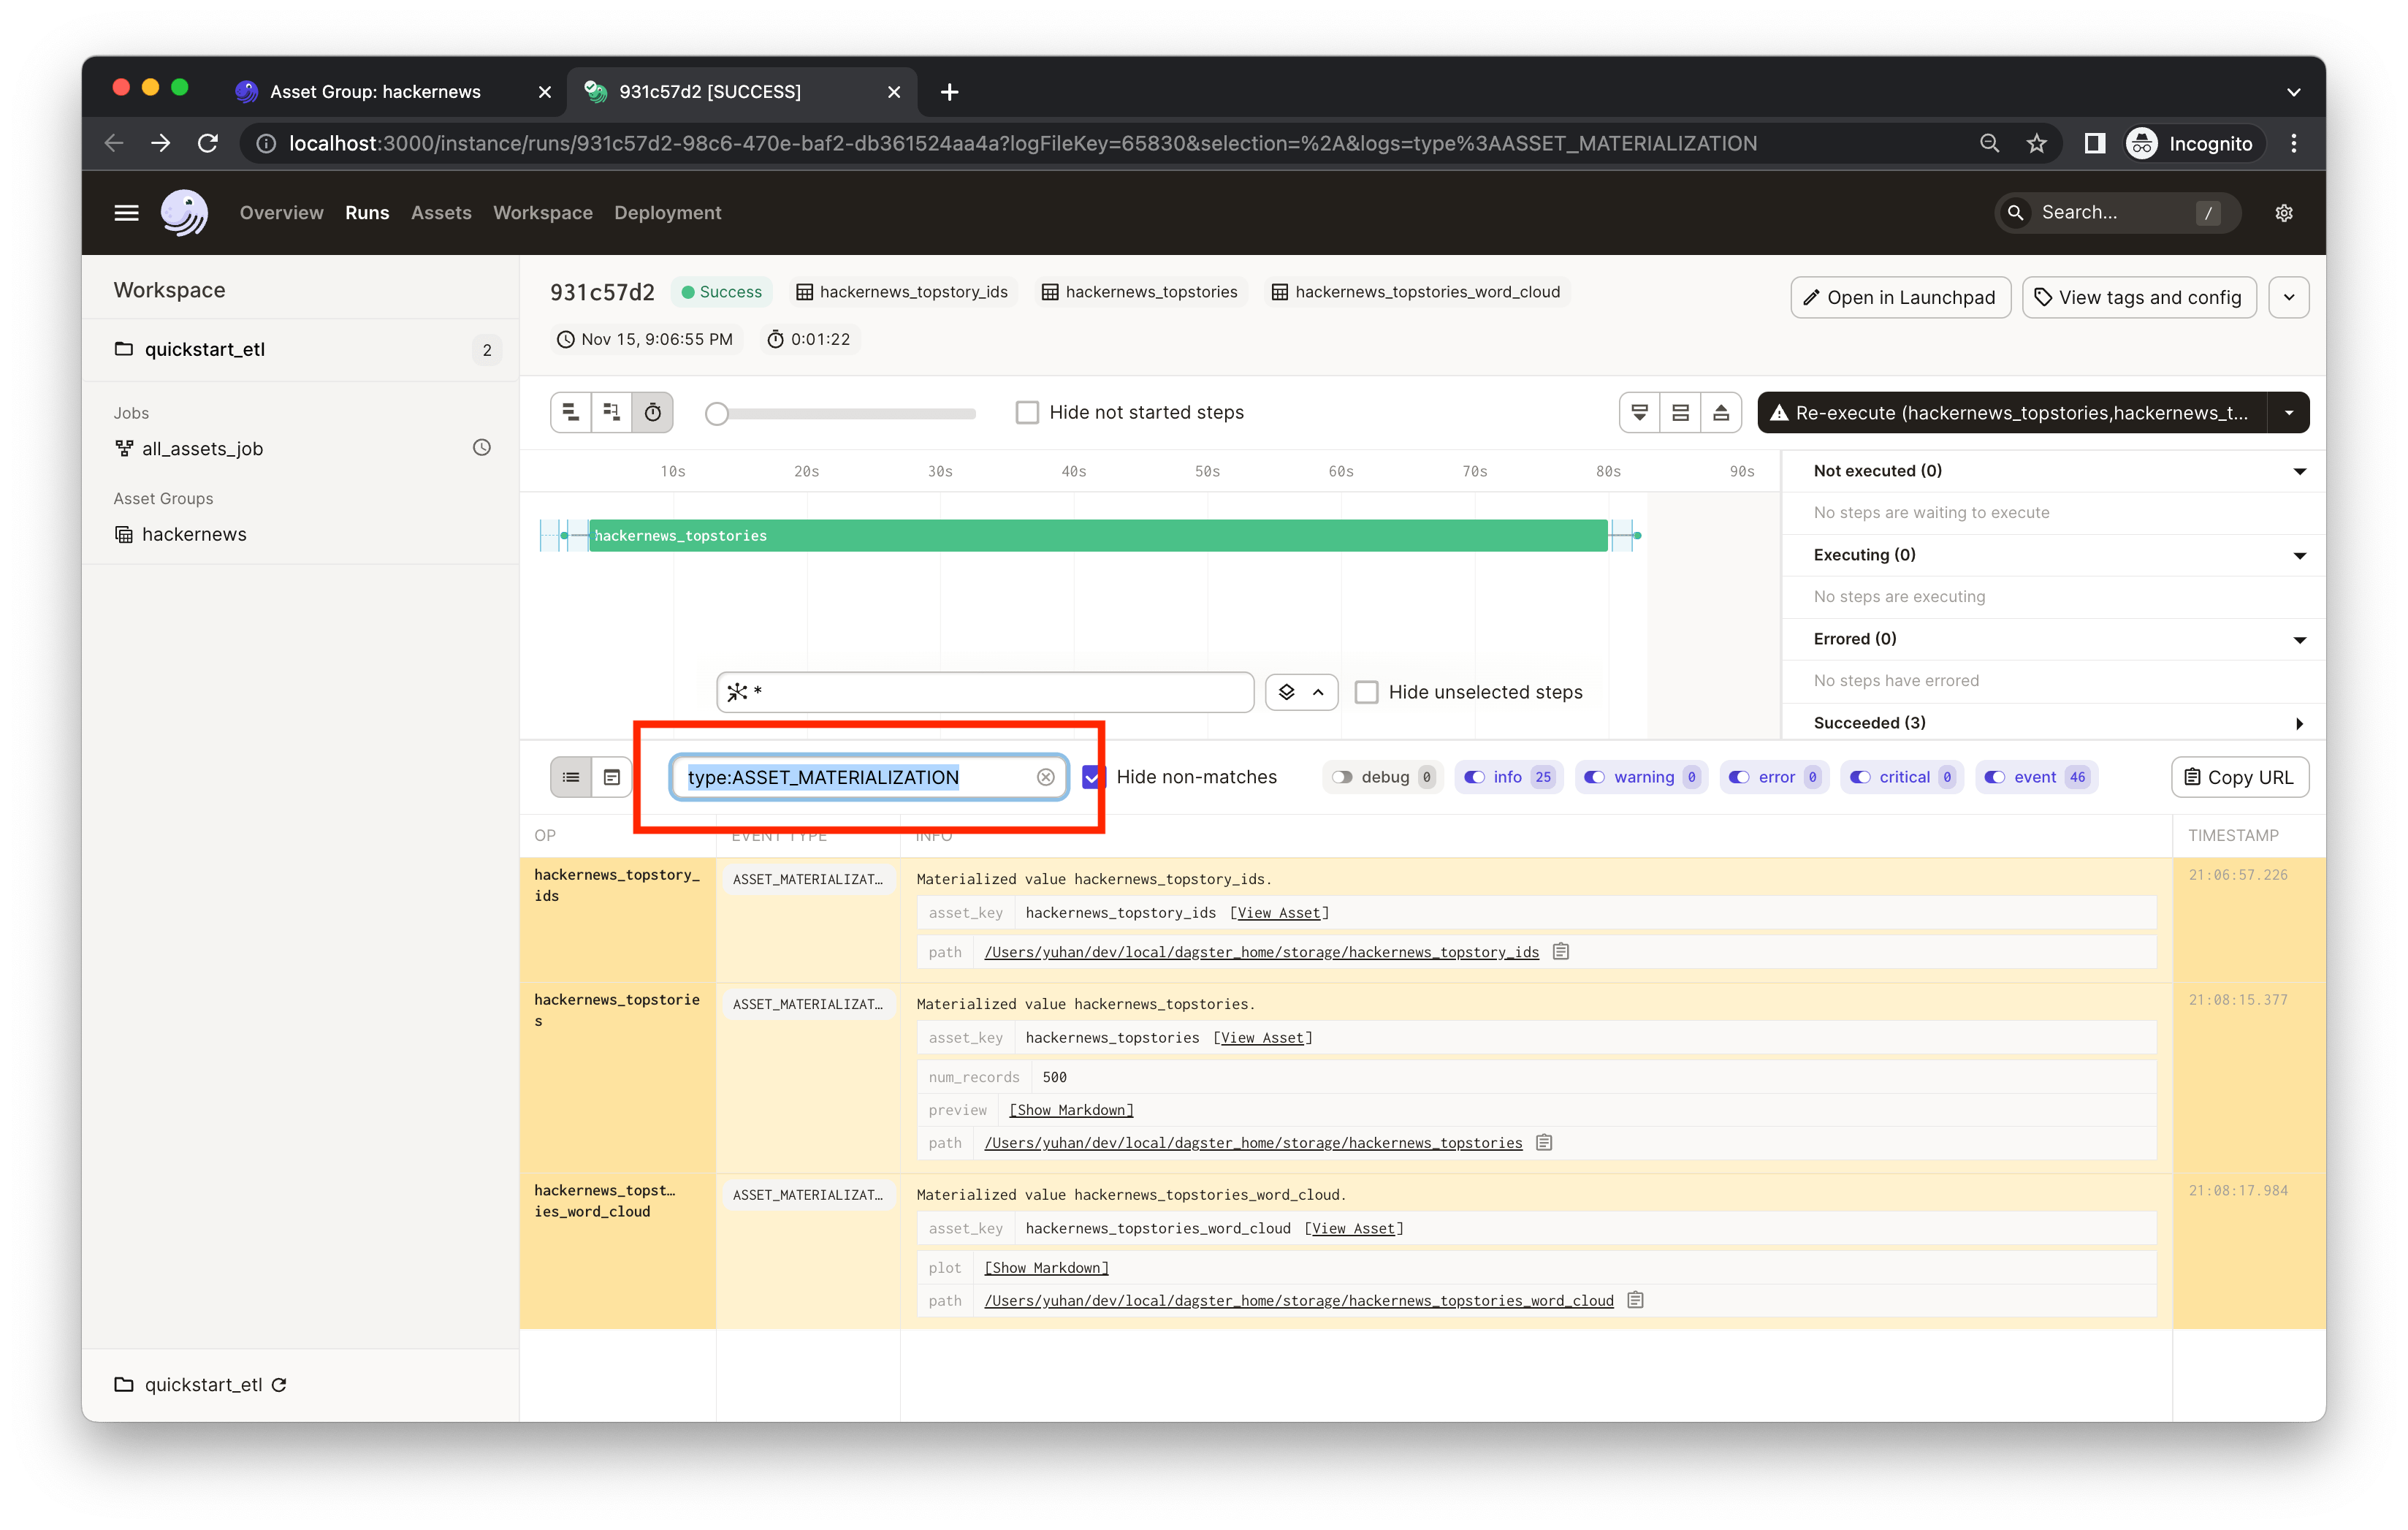Image resolution: width=2408 pixels, height=1530 pixels.
Task: Copy the hackernews_topstories_word_cloud path
Action: (x=1636, y=1300)
